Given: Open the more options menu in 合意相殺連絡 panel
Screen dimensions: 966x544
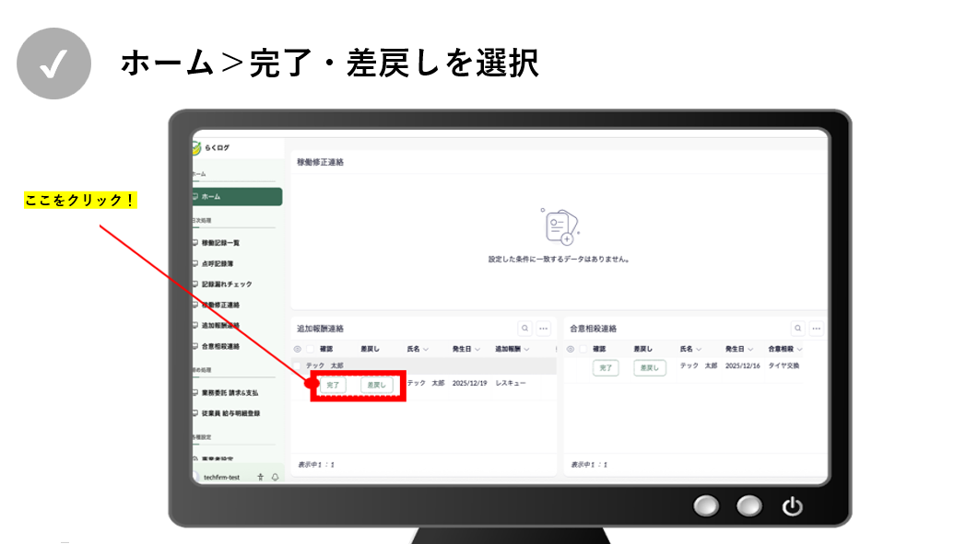Looking at the screenshot, I should pyautogui.click(x=817, y=328).
